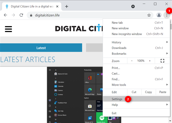
Task: Select Print... in the menu
Action: (136, 68)
